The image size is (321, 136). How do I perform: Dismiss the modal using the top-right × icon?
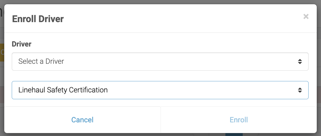306,17
